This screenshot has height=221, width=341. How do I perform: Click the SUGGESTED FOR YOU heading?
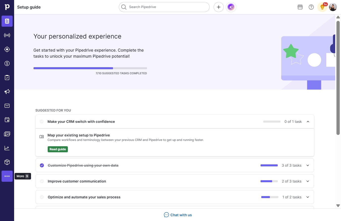point(53,110)
